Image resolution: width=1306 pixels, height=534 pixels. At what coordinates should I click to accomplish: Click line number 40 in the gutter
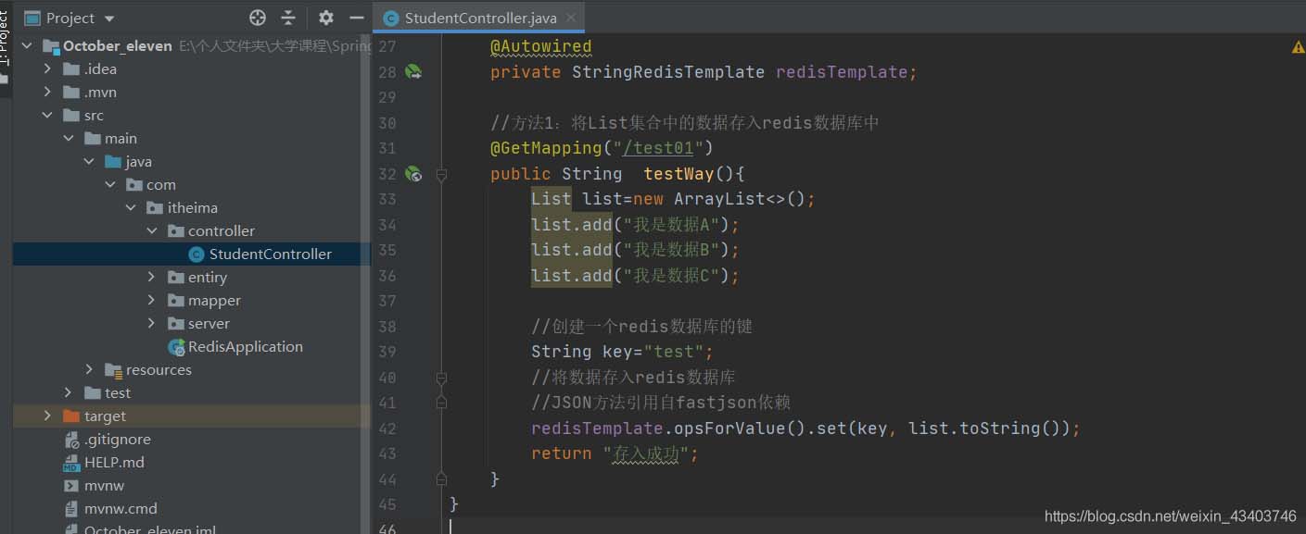(387, 377)
